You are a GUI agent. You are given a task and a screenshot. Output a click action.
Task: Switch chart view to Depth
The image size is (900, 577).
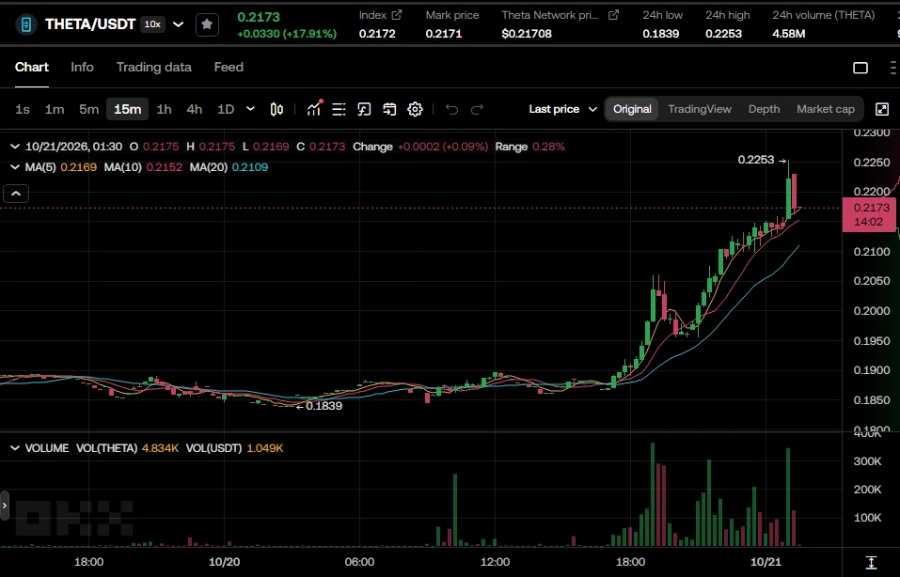764,109
